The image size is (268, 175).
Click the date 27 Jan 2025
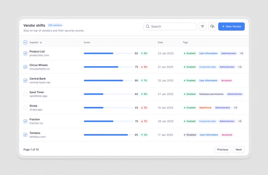[x=166, y=94]
